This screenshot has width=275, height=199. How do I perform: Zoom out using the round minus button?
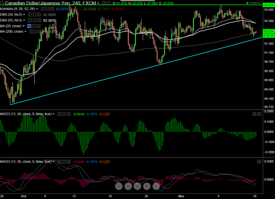click(128, 186)
